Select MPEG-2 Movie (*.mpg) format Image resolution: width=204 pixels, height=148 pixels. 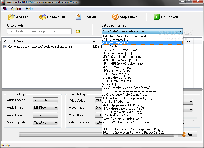(142, 71)
